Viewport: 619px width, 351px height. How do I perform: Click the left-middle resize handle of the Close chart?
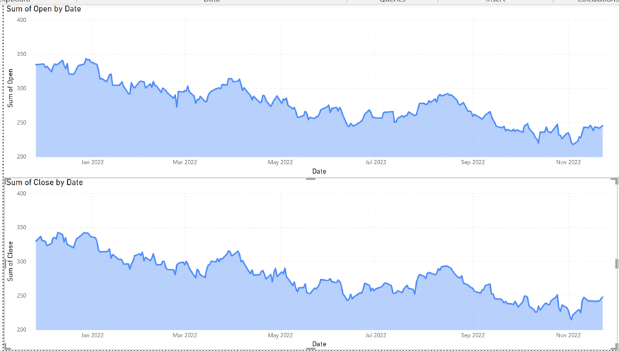click(x=5, y=263)
